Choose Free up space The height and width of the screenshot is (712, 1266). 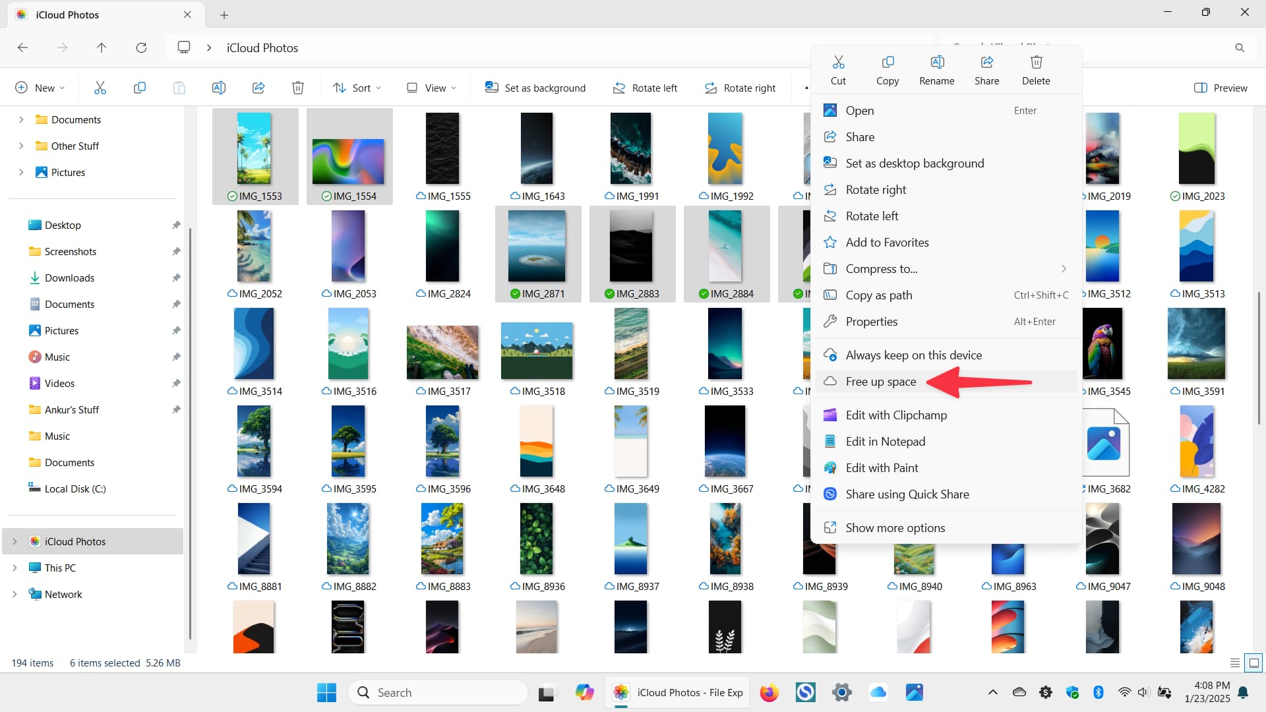tap(946, 382)
